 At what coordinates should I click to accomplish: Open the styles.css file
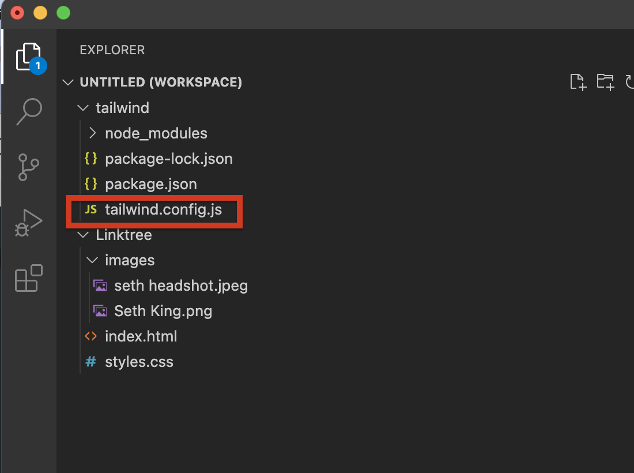pos(139,362)
